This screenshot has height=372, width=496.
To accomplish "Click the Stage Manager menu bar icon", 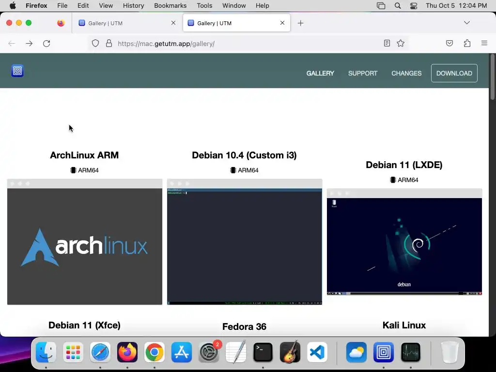I will pyautogui.click(x=381, y=6).
